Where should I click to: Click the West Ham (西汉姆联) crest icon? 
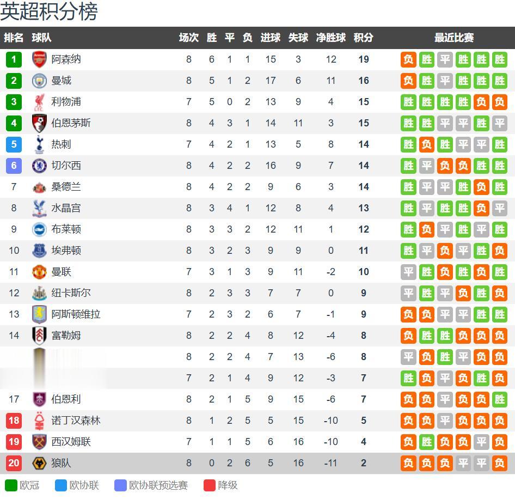coord(39,442)
